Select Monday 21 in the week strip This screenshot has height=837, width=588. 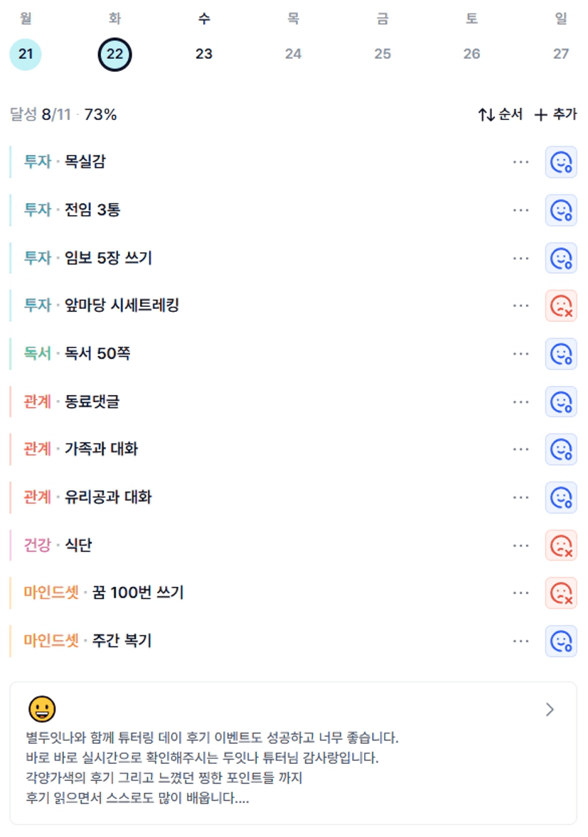pyautogui.click(x=26, y=54)
